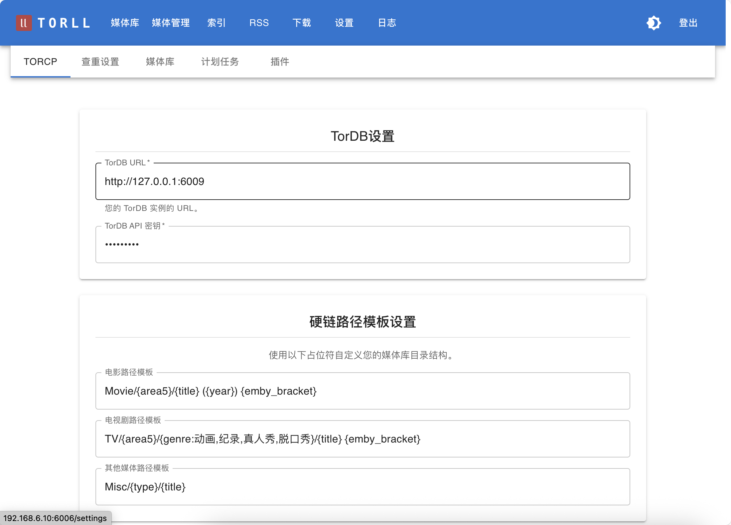Open the 媒体库 navigation item
Image resolution: width=731 pixels, height=525 pixels.
point(125,23)
